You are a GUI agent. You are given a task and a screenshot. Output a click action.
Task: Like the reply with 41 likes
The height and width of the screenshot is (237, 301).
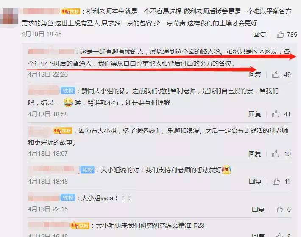click(x=276, y=114)
